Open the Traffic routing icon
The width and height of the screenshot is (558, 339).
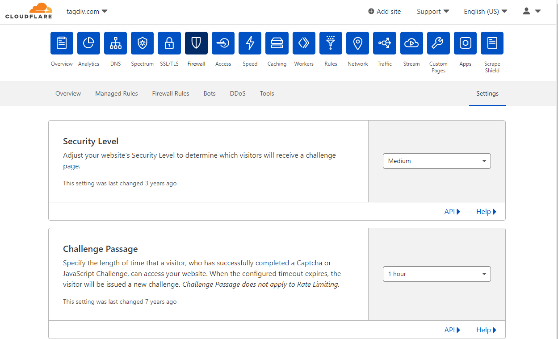click(385, 43)
